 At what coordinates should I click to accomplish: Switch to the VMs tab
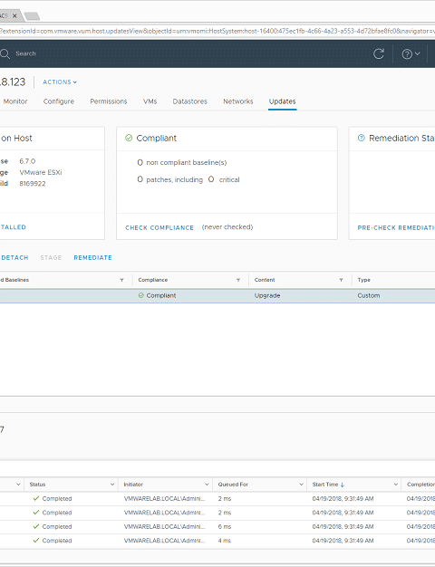[x=150, y=101]
